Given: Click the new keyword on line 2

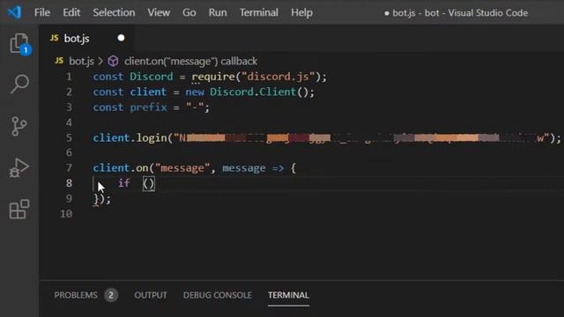Looking at the screenshot, I should 195,92.
